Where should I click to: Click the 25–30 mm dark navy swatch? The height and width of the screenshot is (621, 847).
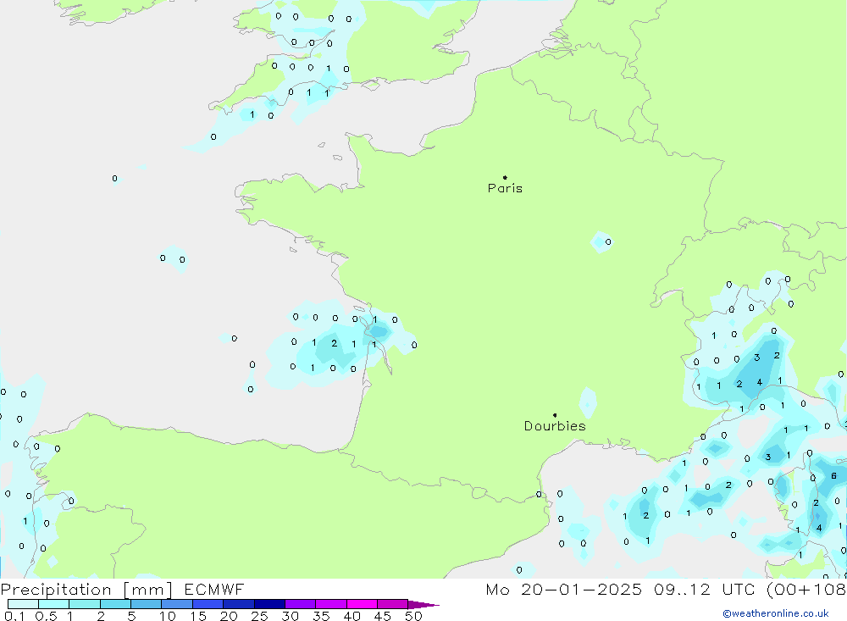(x=269, y=605)
